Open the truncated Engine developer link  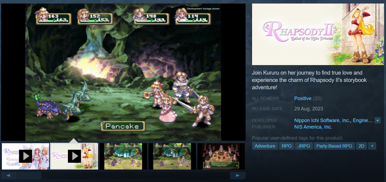363,120
